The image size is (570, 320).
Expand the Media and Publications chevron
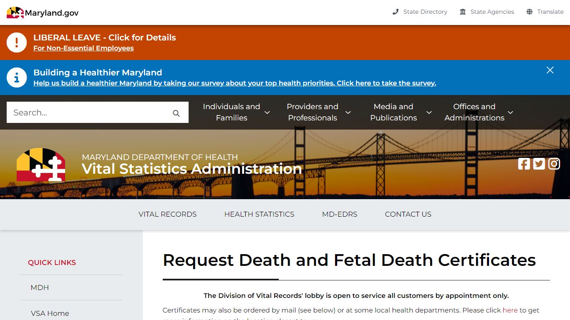429,112
